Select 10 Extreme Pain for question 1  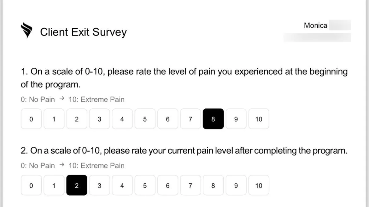[259, 119]
